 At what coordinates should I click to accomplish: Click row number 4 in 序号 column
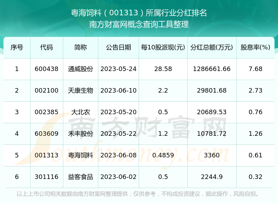[17, 134]
